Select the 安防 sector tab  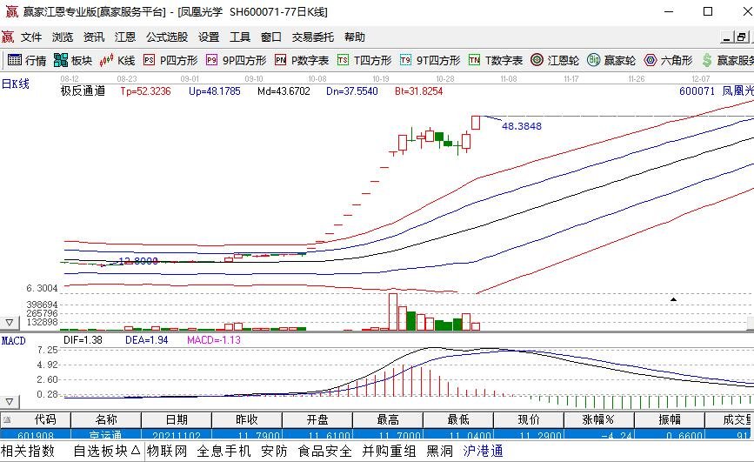pos(274,451)
